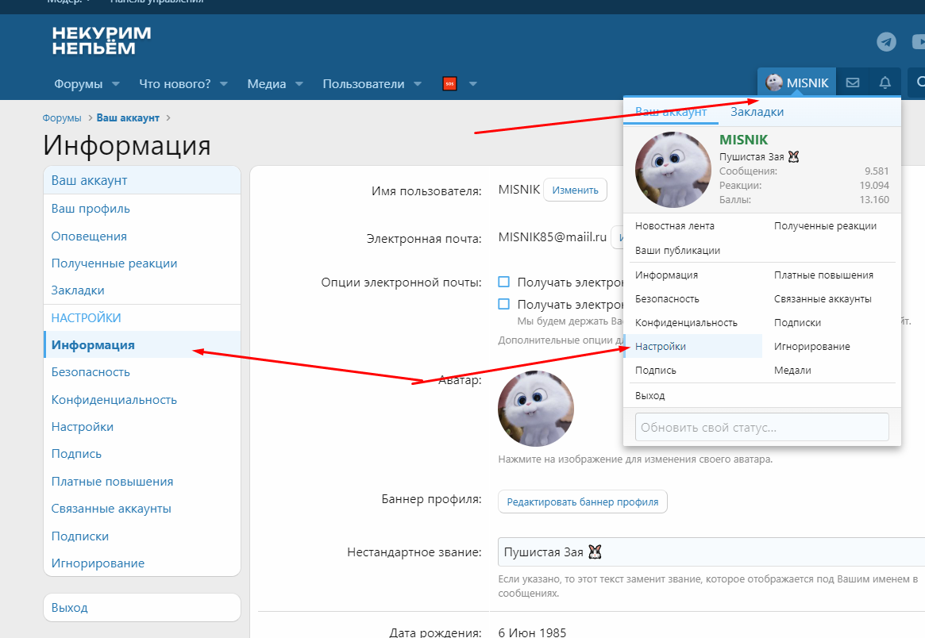Click the Нестандартное звание text field
Screen dimensions: 925x638
click(711, 552)
